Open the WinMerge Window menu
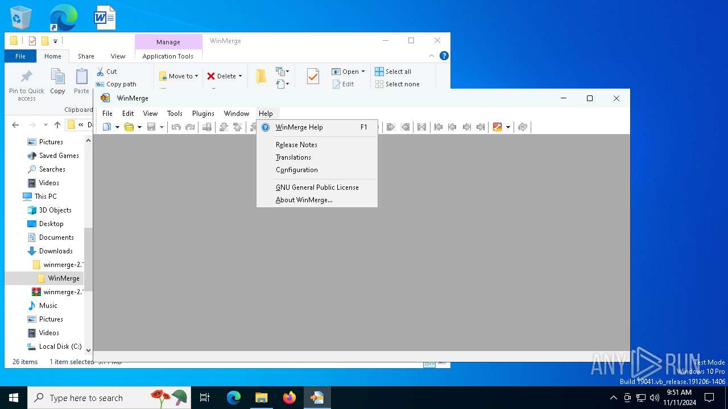Viewport: 728px width, 409px height. click(237, 114)
